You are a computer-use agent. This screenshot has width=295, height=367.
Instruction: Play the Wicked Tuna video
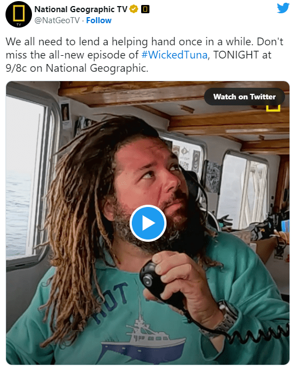(x=148, y=223)
